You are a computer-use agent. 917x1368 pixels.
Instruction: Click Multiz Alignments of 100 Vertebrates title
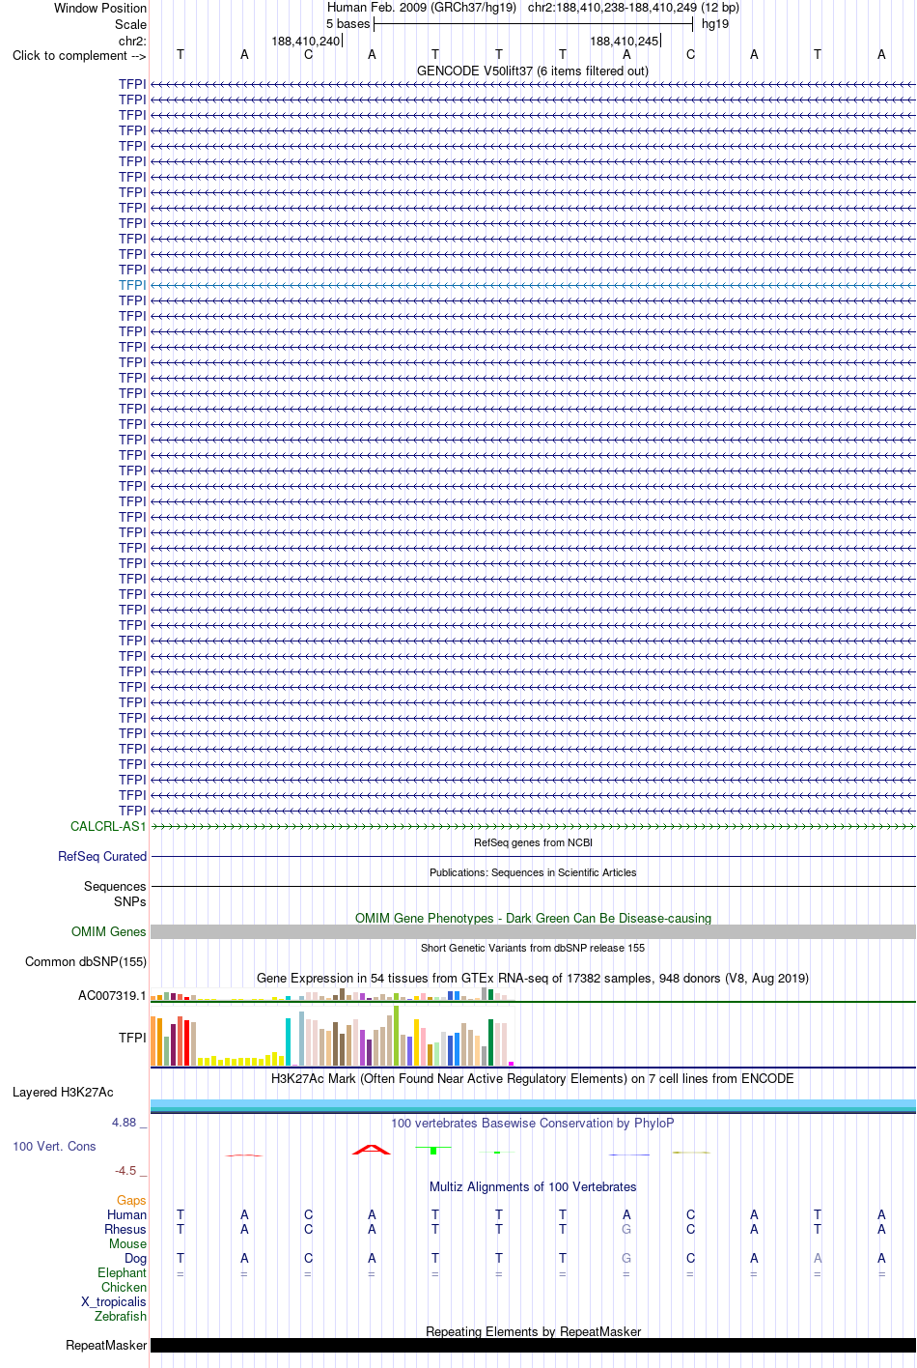533,1186
